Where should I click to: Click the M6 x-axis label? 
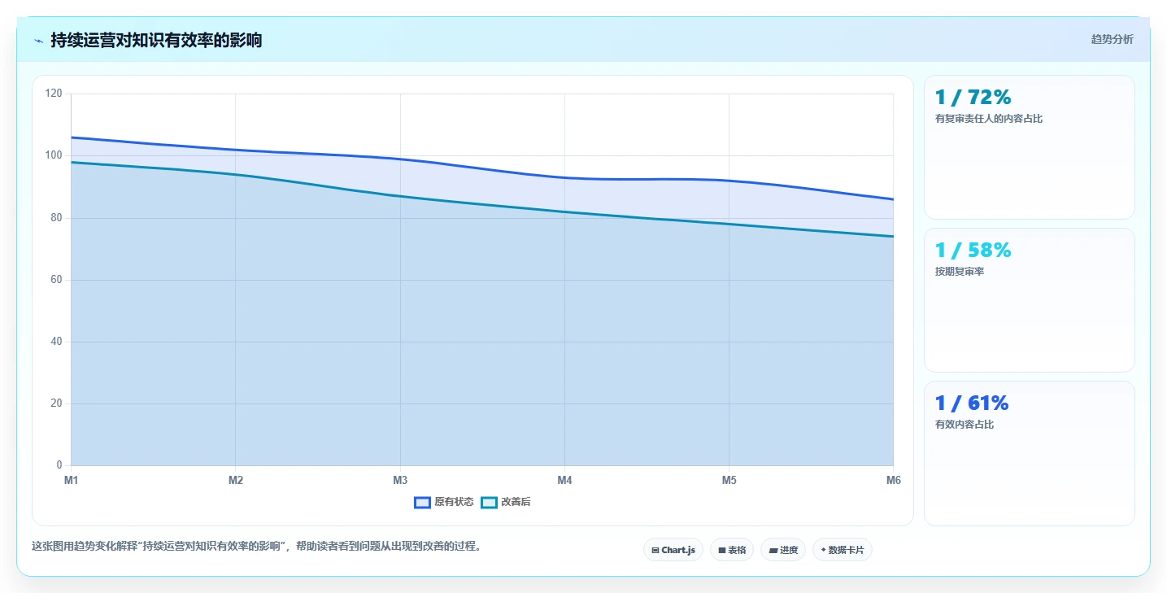893,481
